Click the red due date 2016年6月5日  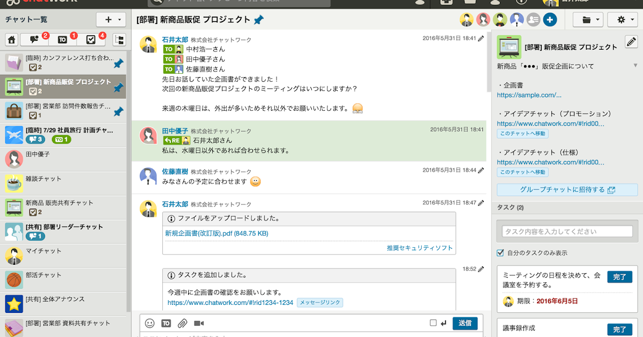click(557, 302)
